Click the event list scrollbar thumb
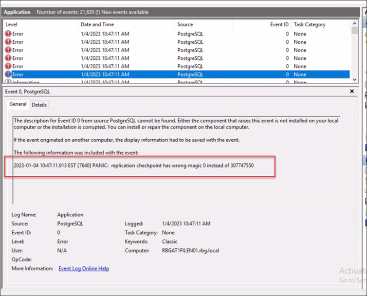Screen dimensions: 367x296 point(355,30)
